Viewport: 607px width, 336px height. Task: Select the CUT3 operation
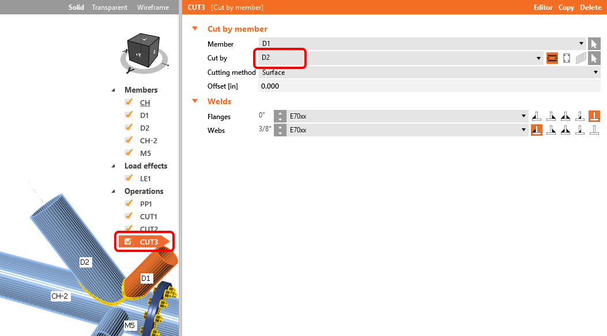pos(149,242)
